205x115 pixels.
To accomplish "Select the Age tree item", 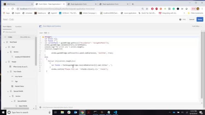I will pyautogui.click(x=16, y=81).
